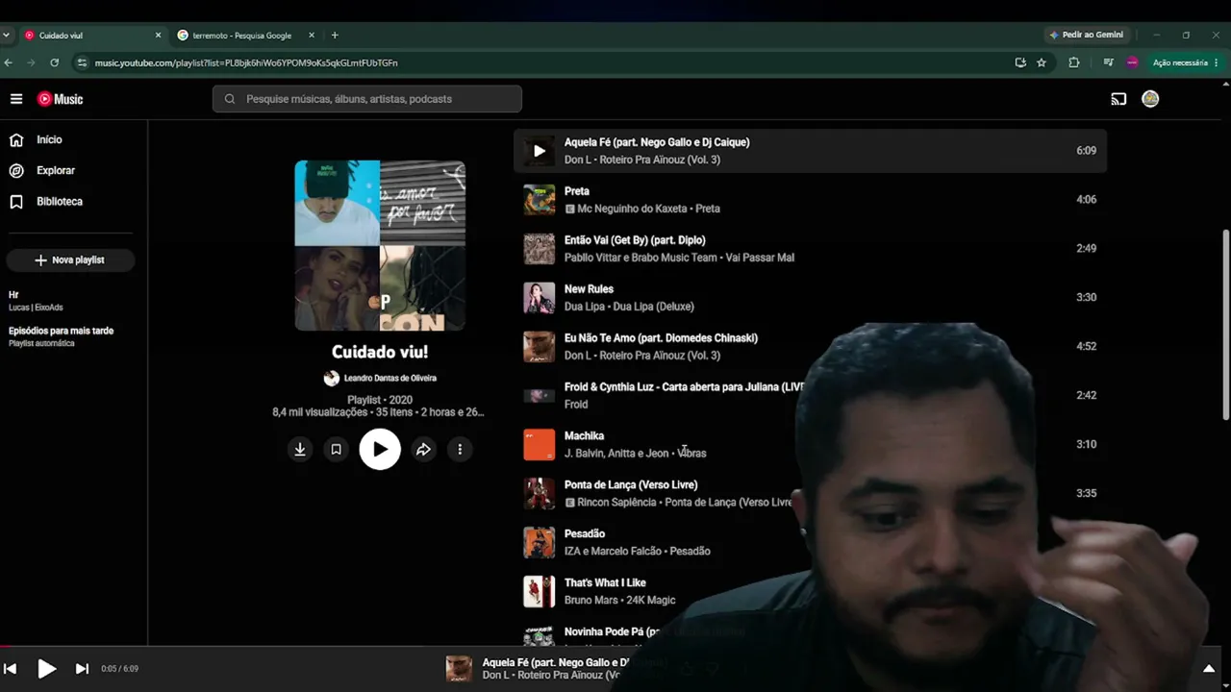Viewport: 1231px width, 692px height.
Task: Click the Pedir ao Gemini button
Action: [1087, 35]
